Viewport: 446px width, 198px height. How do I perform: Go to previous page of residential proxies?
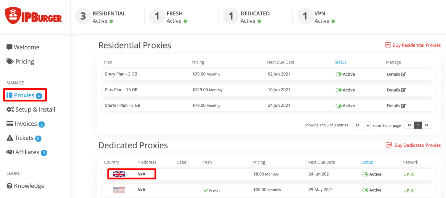pyautogui.click(x=409, y=125)
